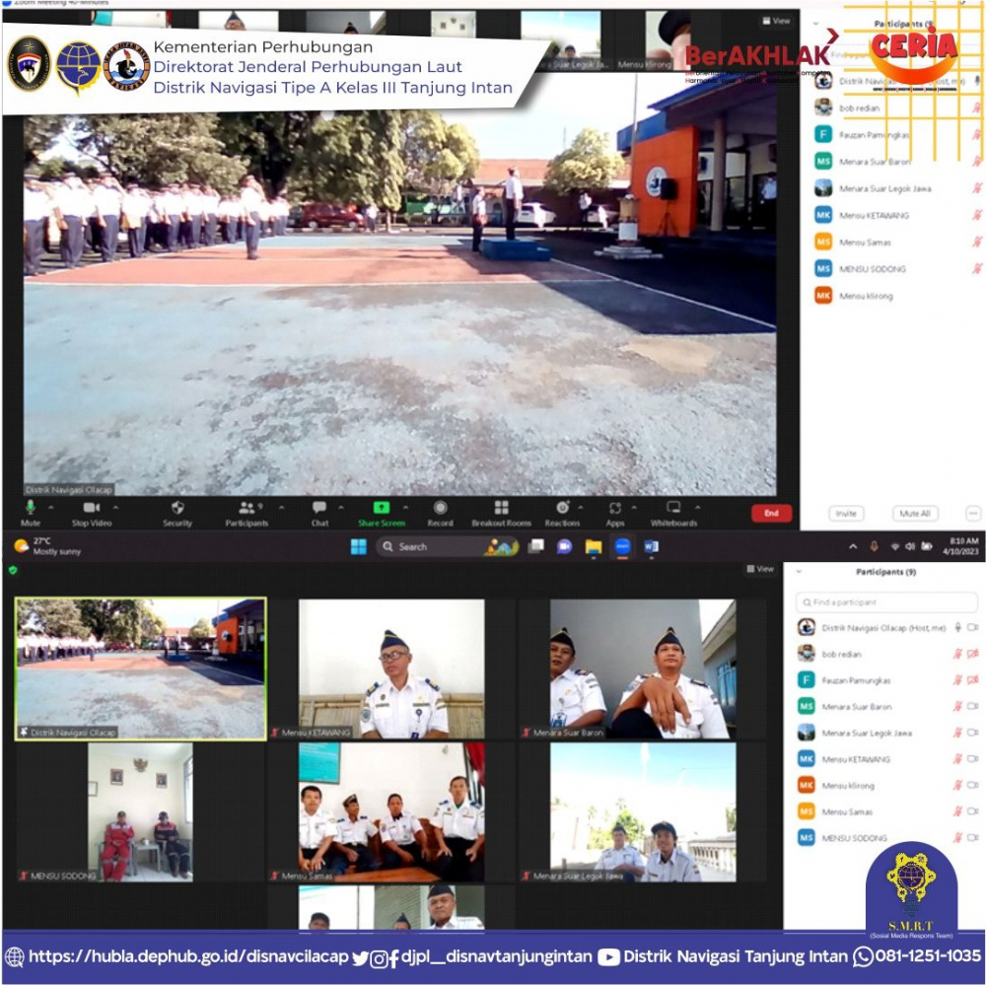986x985 pixels.
Task: Select the Menara Suar Baron video tile
Action: (642, 668)
